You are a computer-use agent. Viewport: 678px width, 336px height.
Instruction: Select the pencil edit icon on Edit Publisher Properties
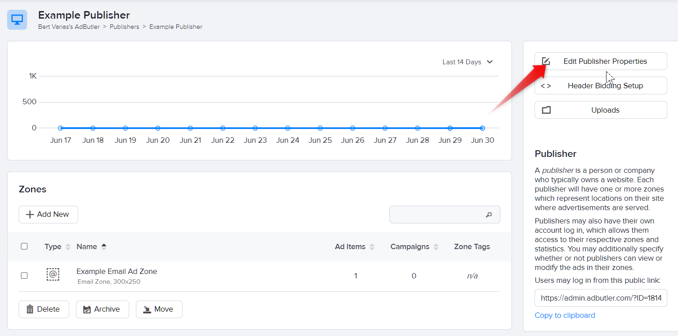tap(546, 61)
